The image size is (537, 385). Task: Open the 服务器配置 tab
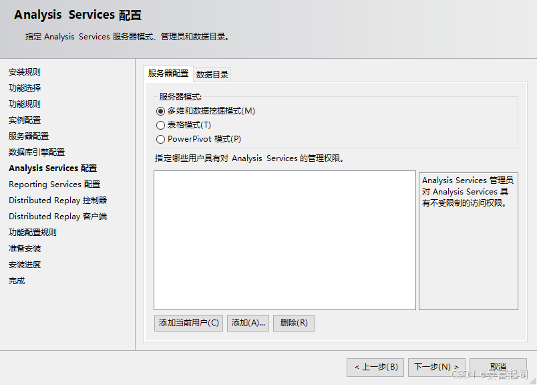168,74
